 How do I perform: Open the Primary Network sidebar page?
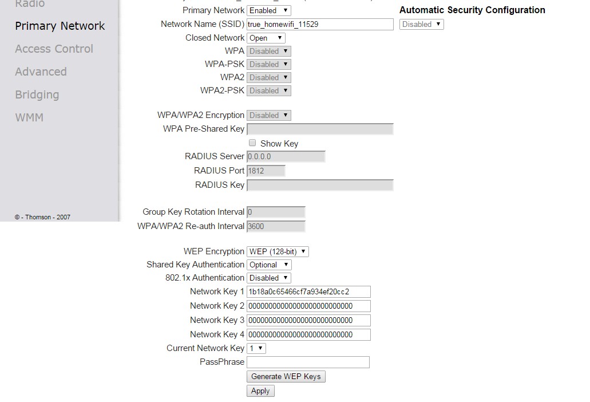(x=60, y=26)
